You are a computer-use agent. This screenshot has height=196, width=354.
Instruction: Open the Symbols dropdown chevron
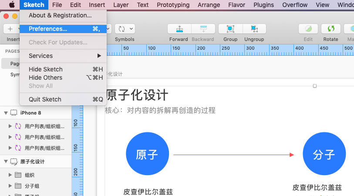click(131, 29)
